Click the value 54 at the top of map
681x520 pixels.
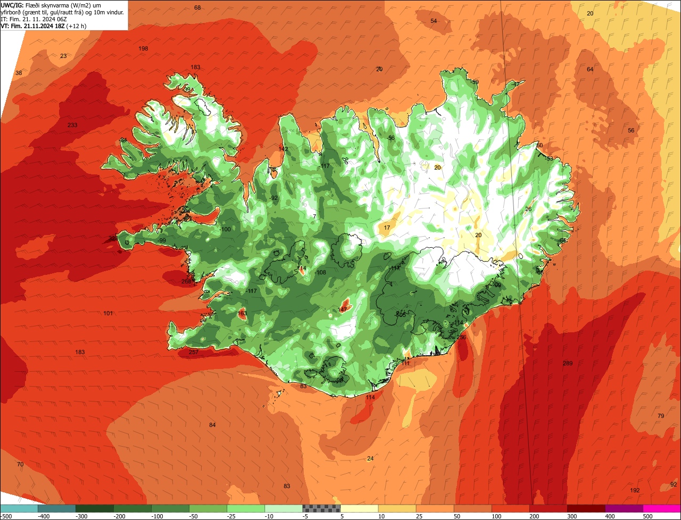[x=434, y=21]
